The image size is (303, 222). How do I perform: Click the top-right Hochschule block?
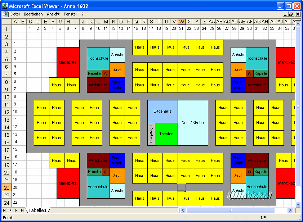(x=257, y=59)
